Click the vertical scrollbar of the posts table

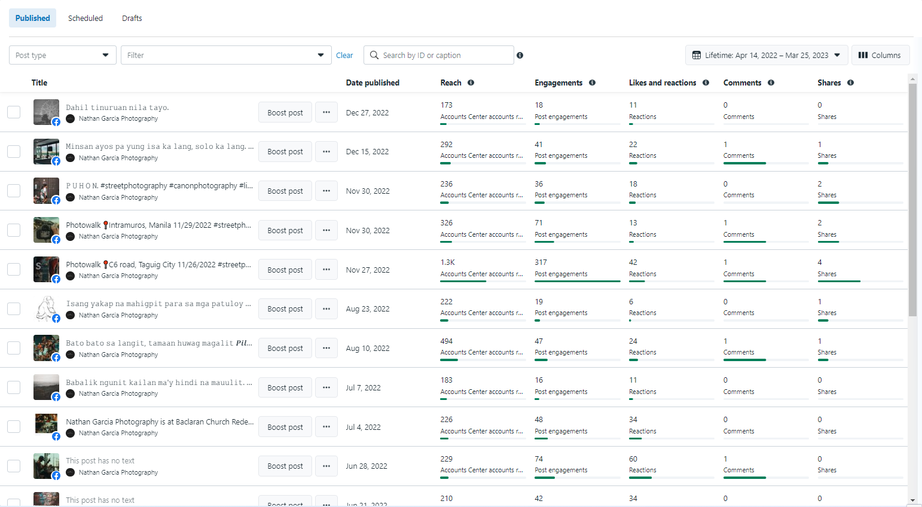click(912, 199)
